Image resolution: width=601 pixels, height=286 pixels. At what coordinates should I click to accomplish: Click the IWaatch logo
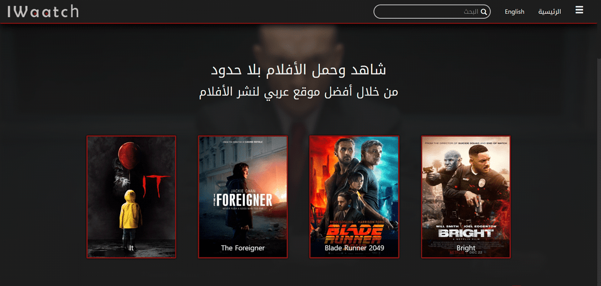click(43, 11)
